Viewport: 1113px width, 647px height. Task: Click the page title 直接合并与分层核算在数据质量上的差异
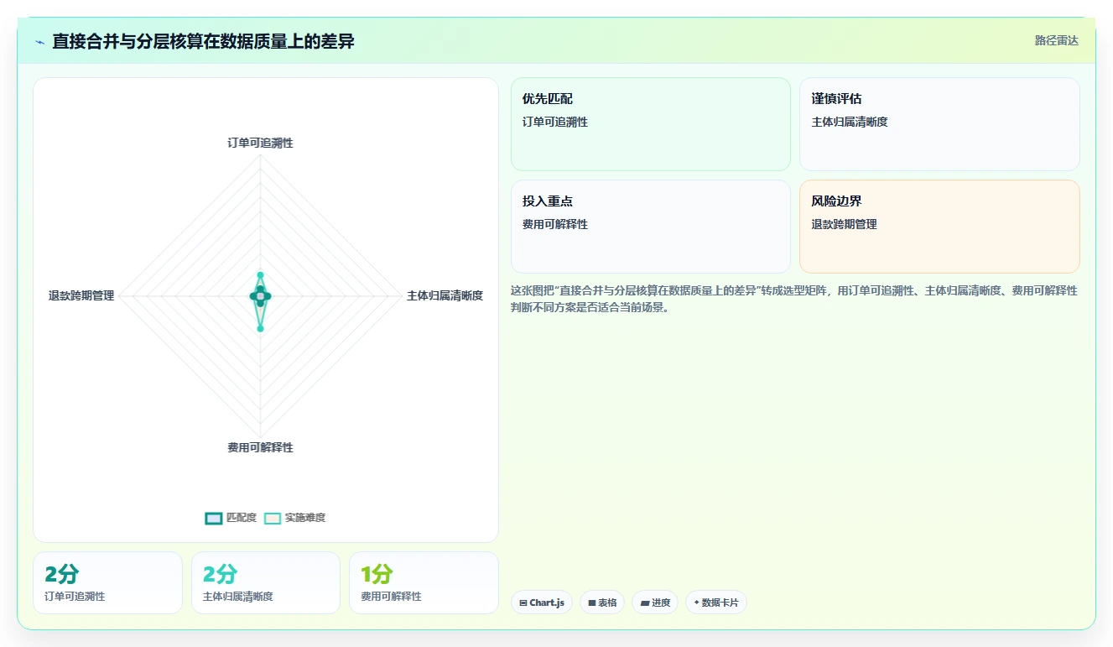[x=203, y=41]
